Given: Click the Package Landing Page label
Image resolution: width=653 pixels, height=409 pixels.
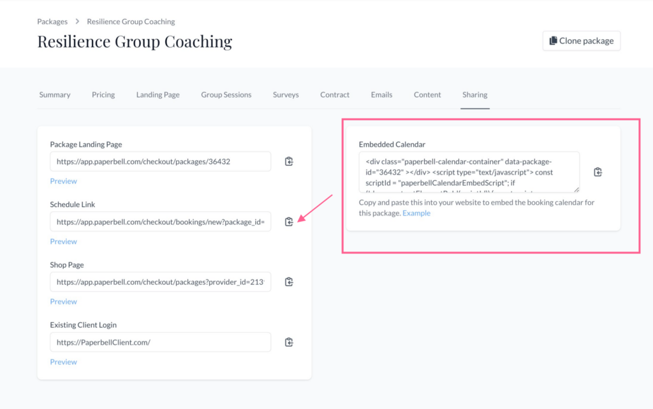Looking at the screenshot, I should tap(86, 145).
